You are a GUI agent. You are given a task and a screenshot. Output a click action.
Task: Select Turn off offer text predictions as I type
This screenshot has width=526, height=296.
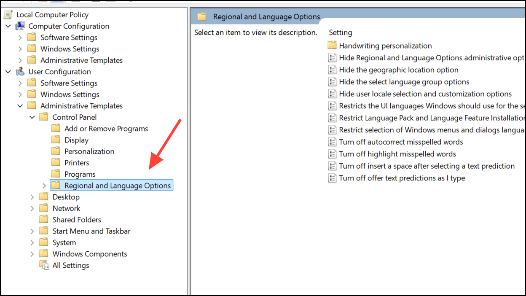tap(402, 178)
